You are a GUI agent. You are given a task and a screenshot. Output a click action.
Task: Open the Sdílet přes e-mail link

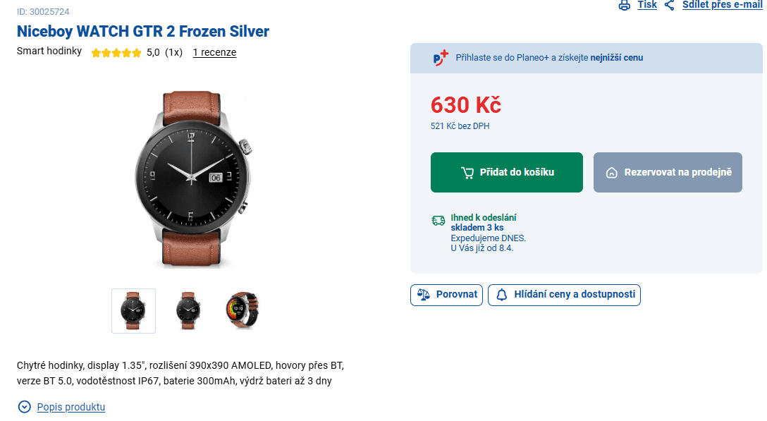pyautogui.click(x=722, y=5)
